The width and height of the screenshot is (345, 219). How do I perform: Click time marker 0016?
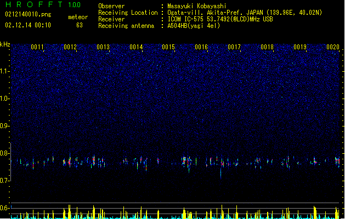(x=201, y=47)
